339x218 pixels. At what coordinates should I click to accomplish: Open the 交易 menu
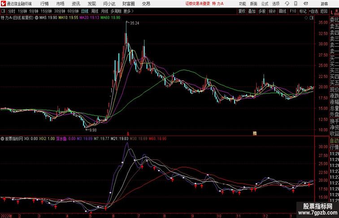pos(146,4)
